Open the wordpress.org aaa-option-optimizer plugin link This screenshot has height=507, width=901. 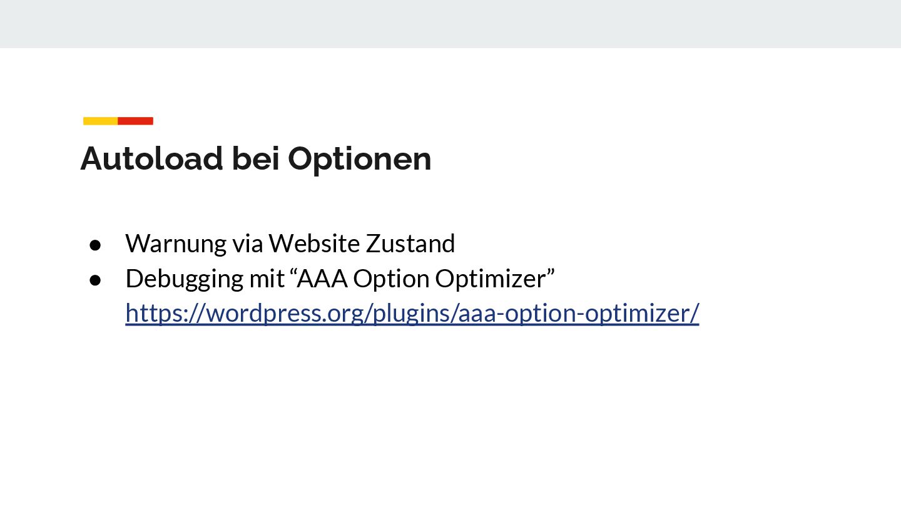click(412, 313)
